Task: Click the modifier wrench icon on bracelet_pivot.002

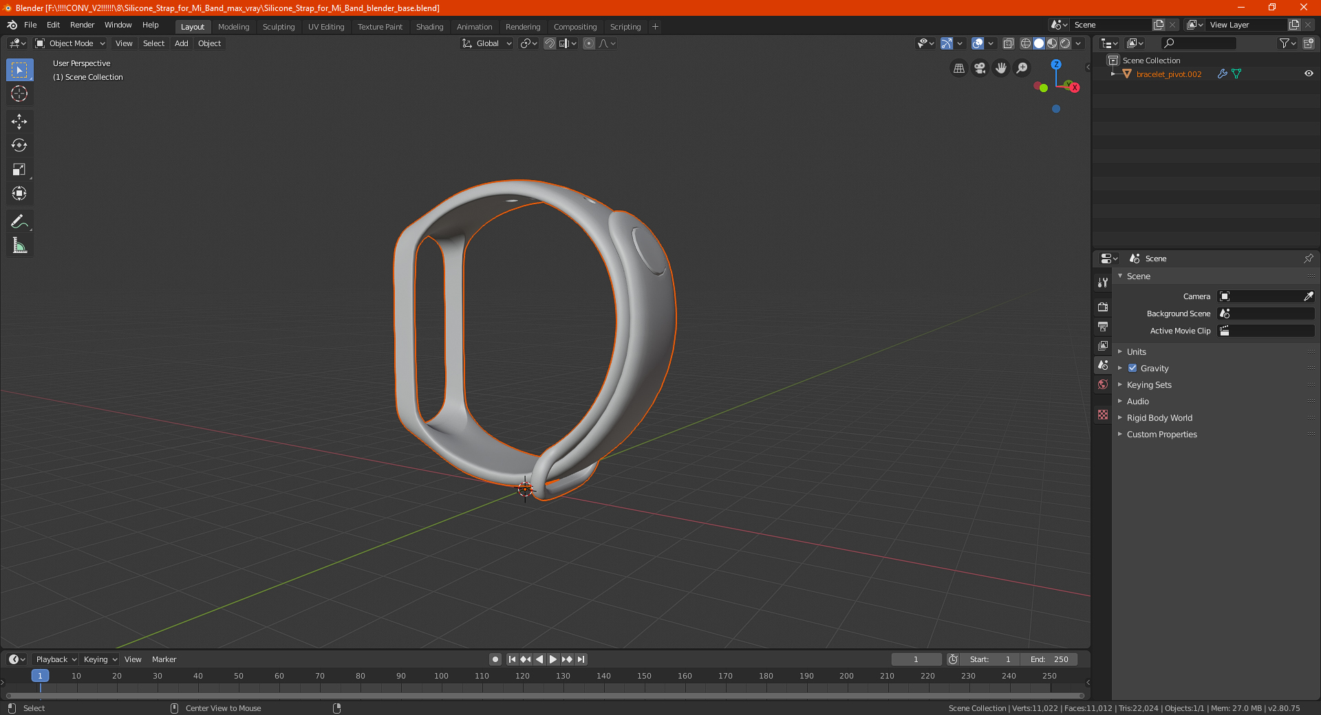Action: point(1222,74)
